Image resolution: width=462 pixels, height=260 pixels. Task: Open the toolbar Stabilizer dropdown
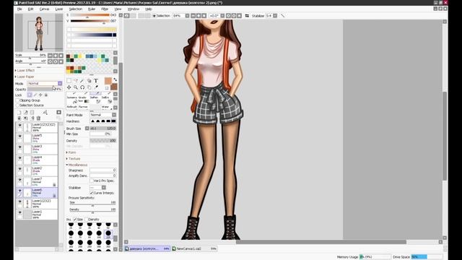pos(275,16)
